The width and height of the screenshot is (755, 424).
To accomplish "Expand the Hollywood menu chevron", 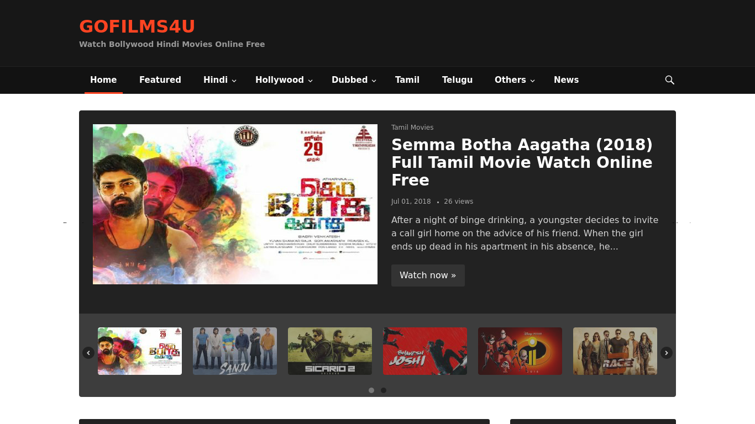I will coord(311,81).
